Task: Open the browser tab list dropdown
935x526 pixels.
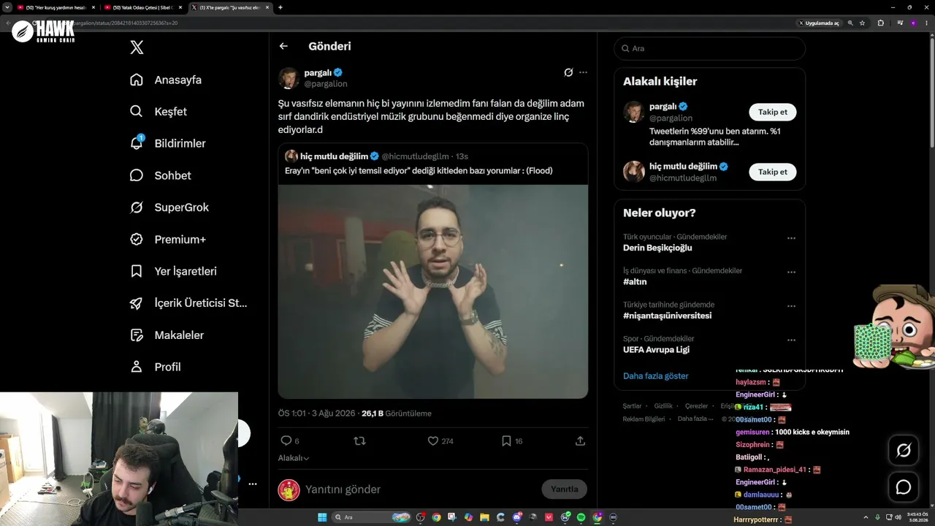Action: (7, 7)
